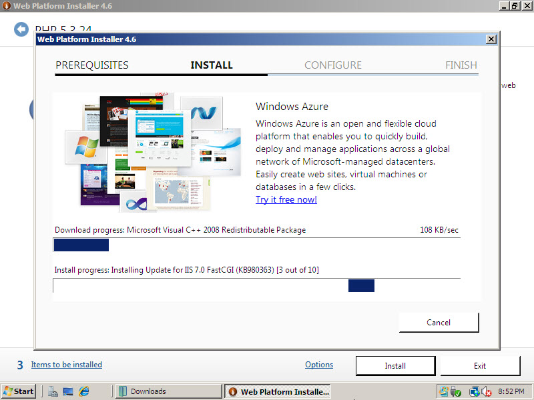The image size is (534, 400).
Task: Click the number 3 items count
Action: [20, 365]
